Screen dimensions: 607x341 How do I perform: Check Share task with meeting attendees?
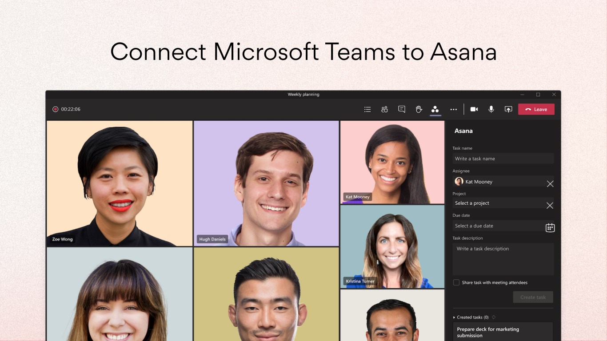pyautogui.click(x=456, y=282)
